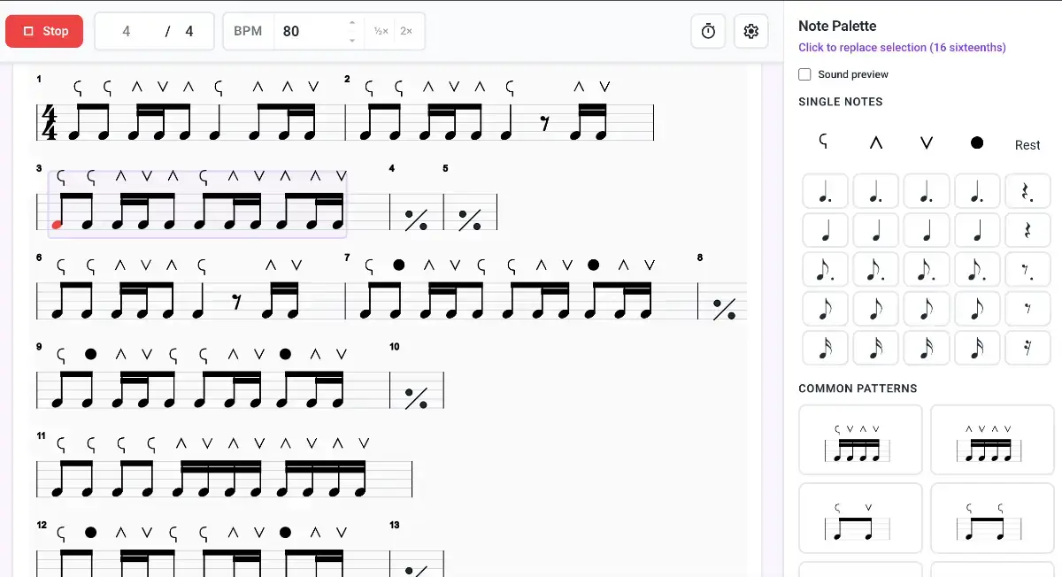
Task: Select the ς single-note stroke symbol
Action: [x=825, y=142]
